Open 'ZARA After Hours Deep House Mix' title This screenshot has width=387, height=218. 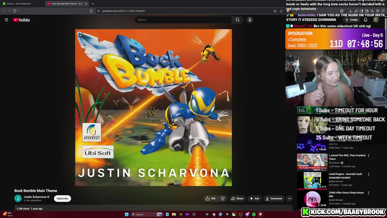click(x=346, y=194)
